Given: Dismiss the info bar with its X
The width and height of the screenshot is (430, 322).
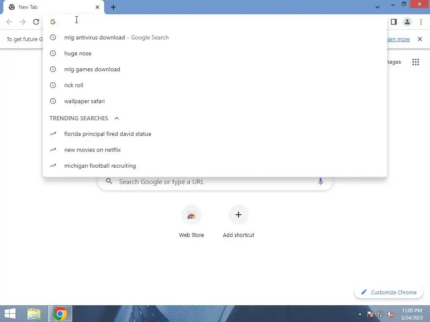Looking at the screenshot, I should tap(420, 39).
